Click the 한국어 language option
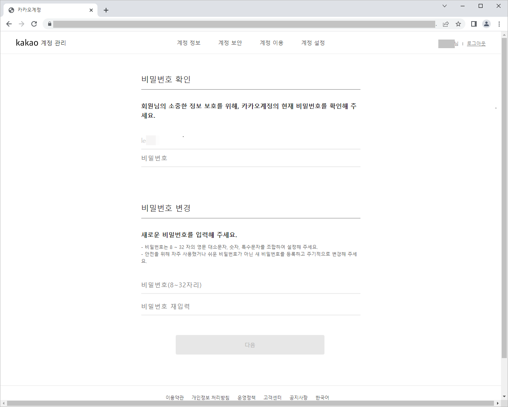Viewport: 508px width, 407px height. 322,397
